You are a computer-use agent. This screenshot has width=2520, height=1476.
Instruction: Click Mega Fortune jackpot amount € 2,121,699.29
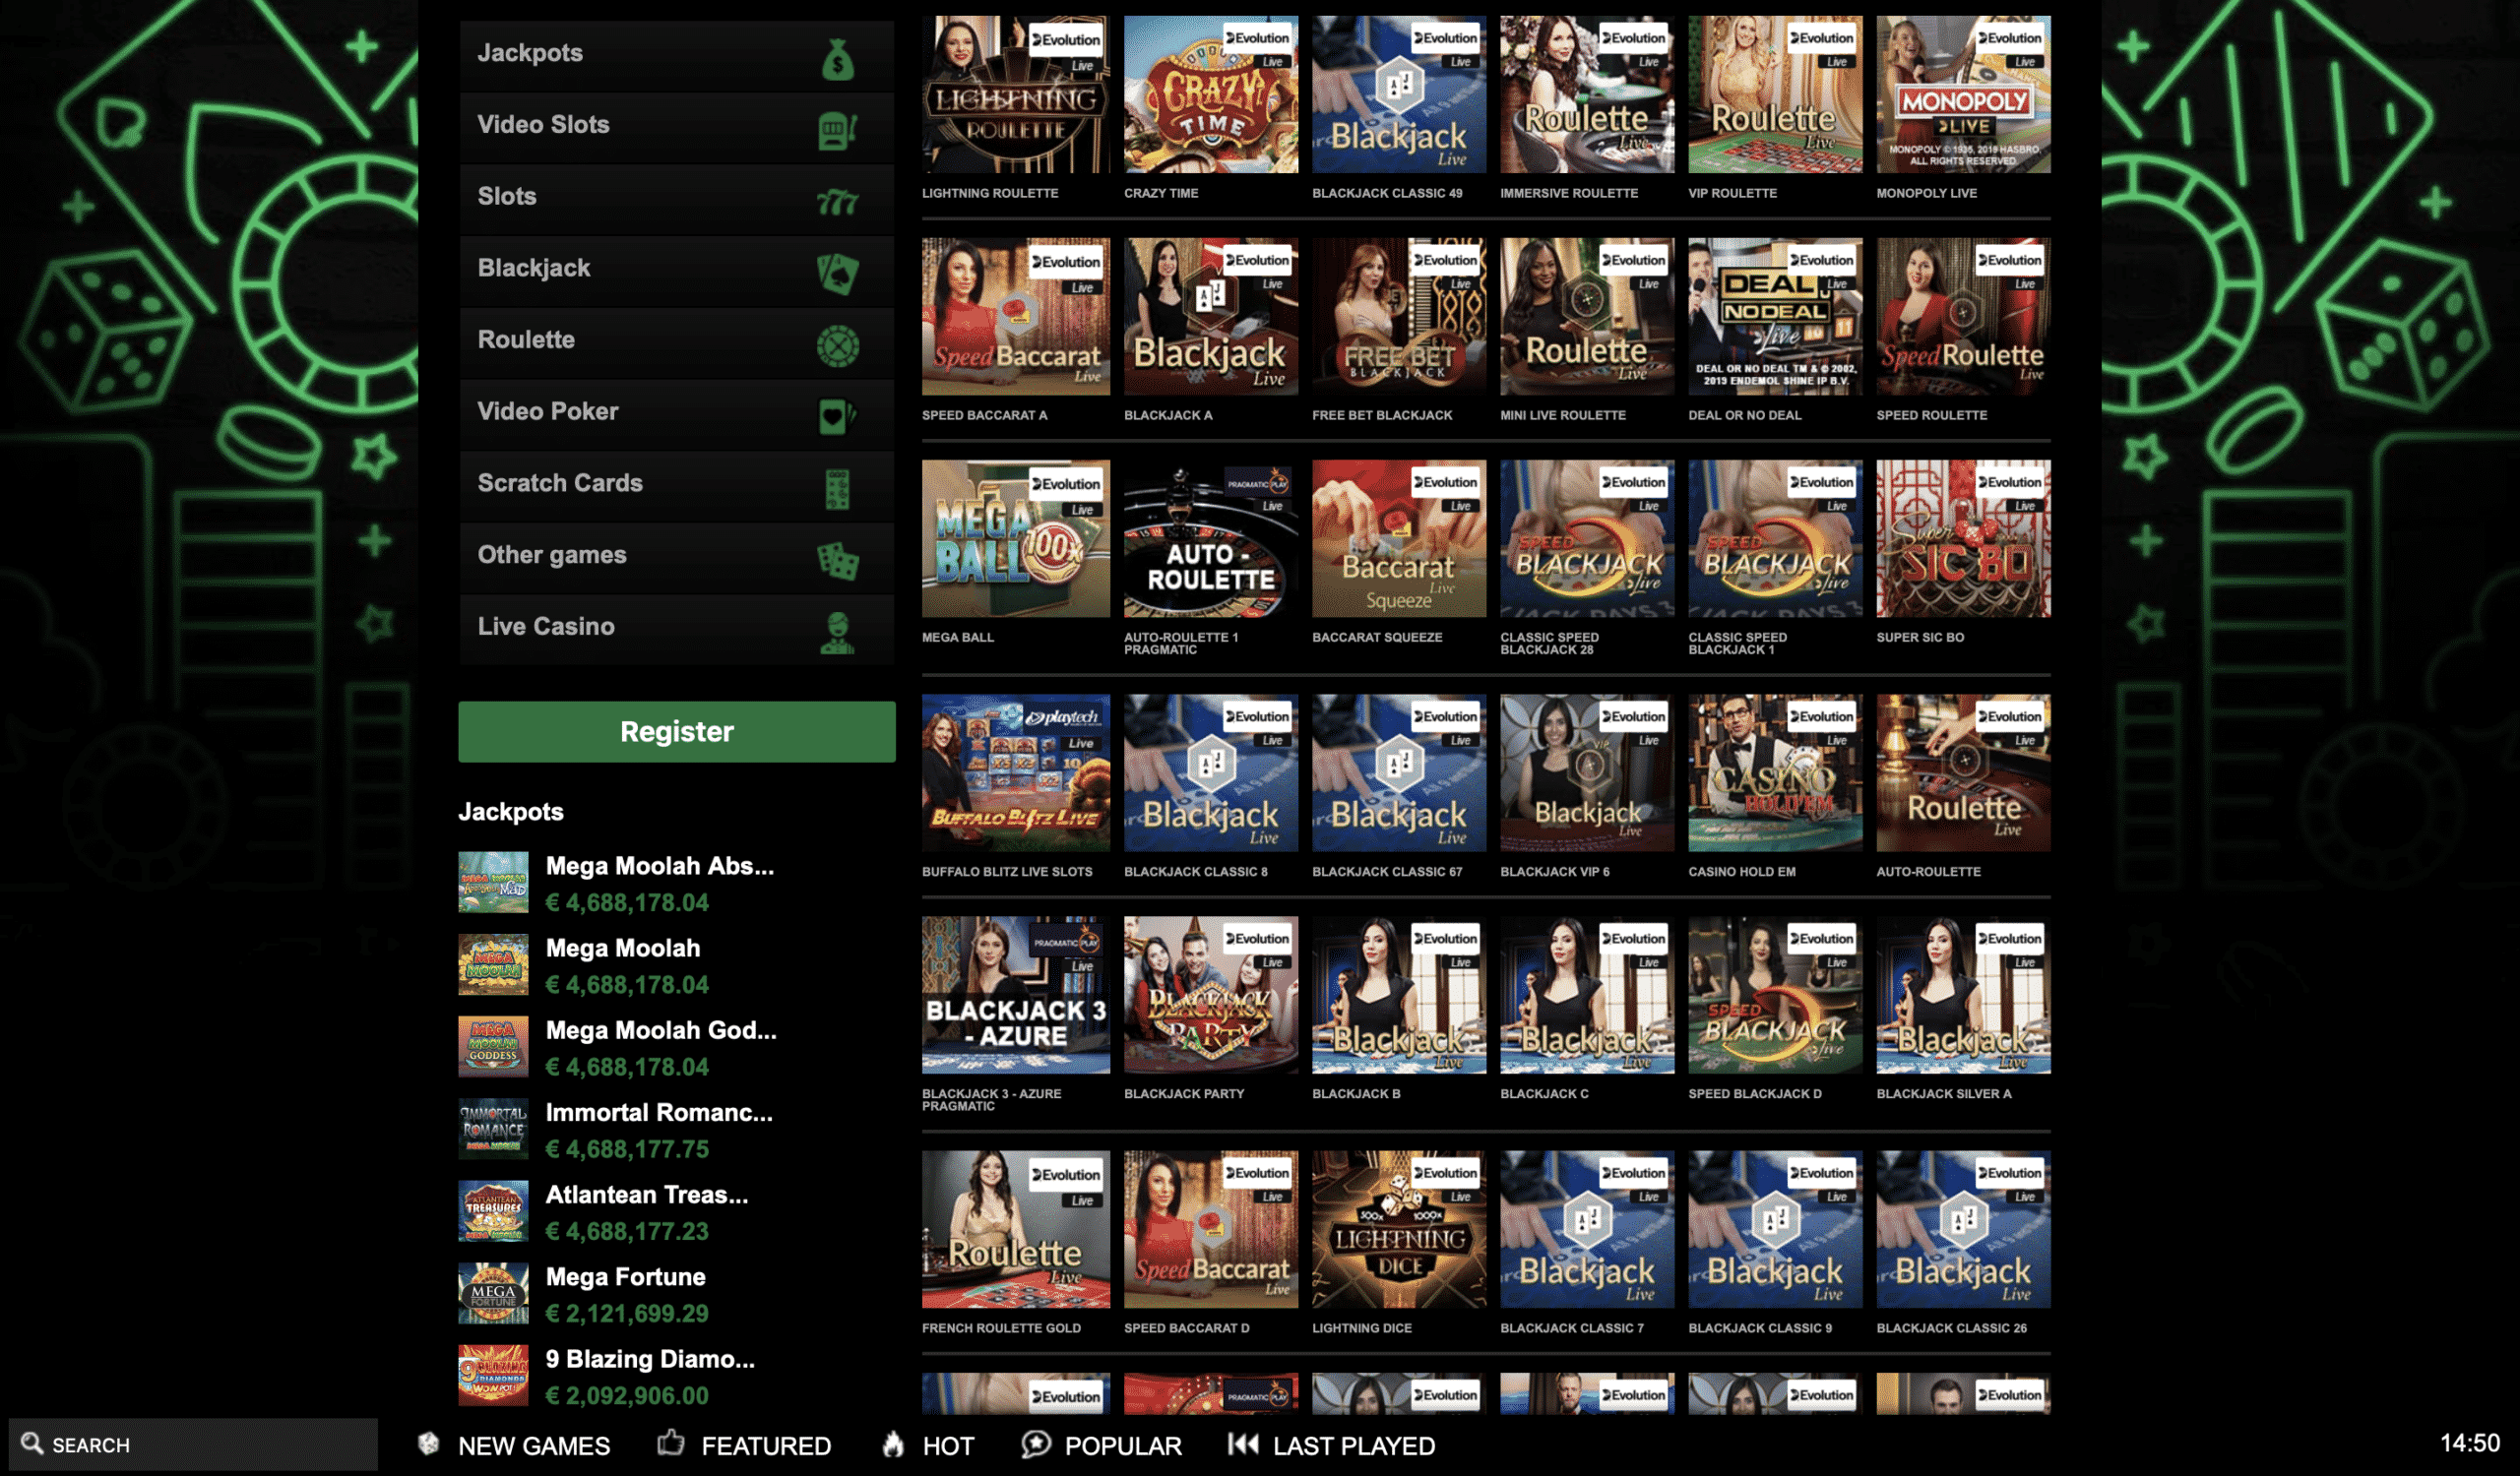coord(627,1313)
